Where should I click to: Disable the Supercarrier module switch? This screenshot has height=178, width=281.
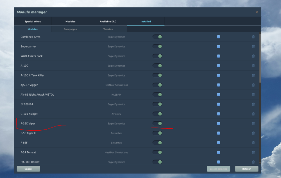pyautogui.click(x=157, y=47)
